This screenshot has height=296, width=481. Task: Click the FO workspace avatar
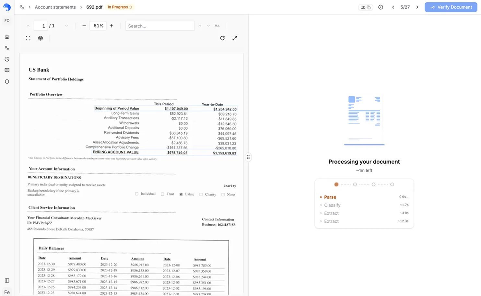pyautogui.click(x=7, y=20)
